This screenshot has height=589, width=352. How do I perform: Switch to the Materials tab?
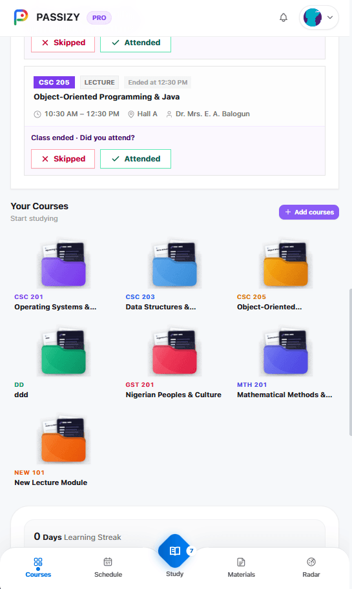click(x=241, y=567)
